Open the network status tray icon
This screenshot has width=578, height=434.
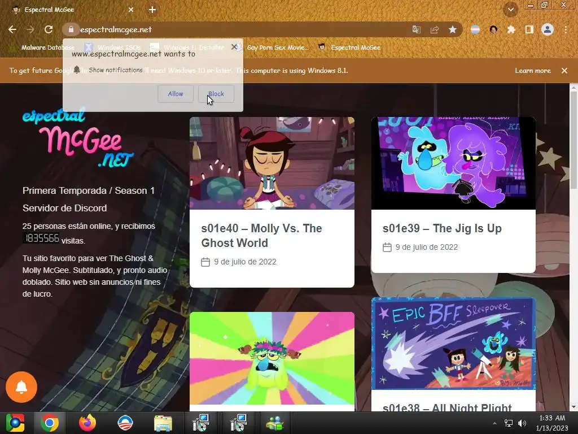pyautogui.click(x=509, y=423)
